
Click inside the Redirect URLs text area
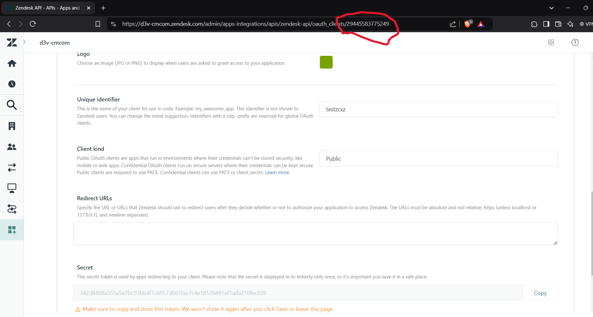click(315, 234)
